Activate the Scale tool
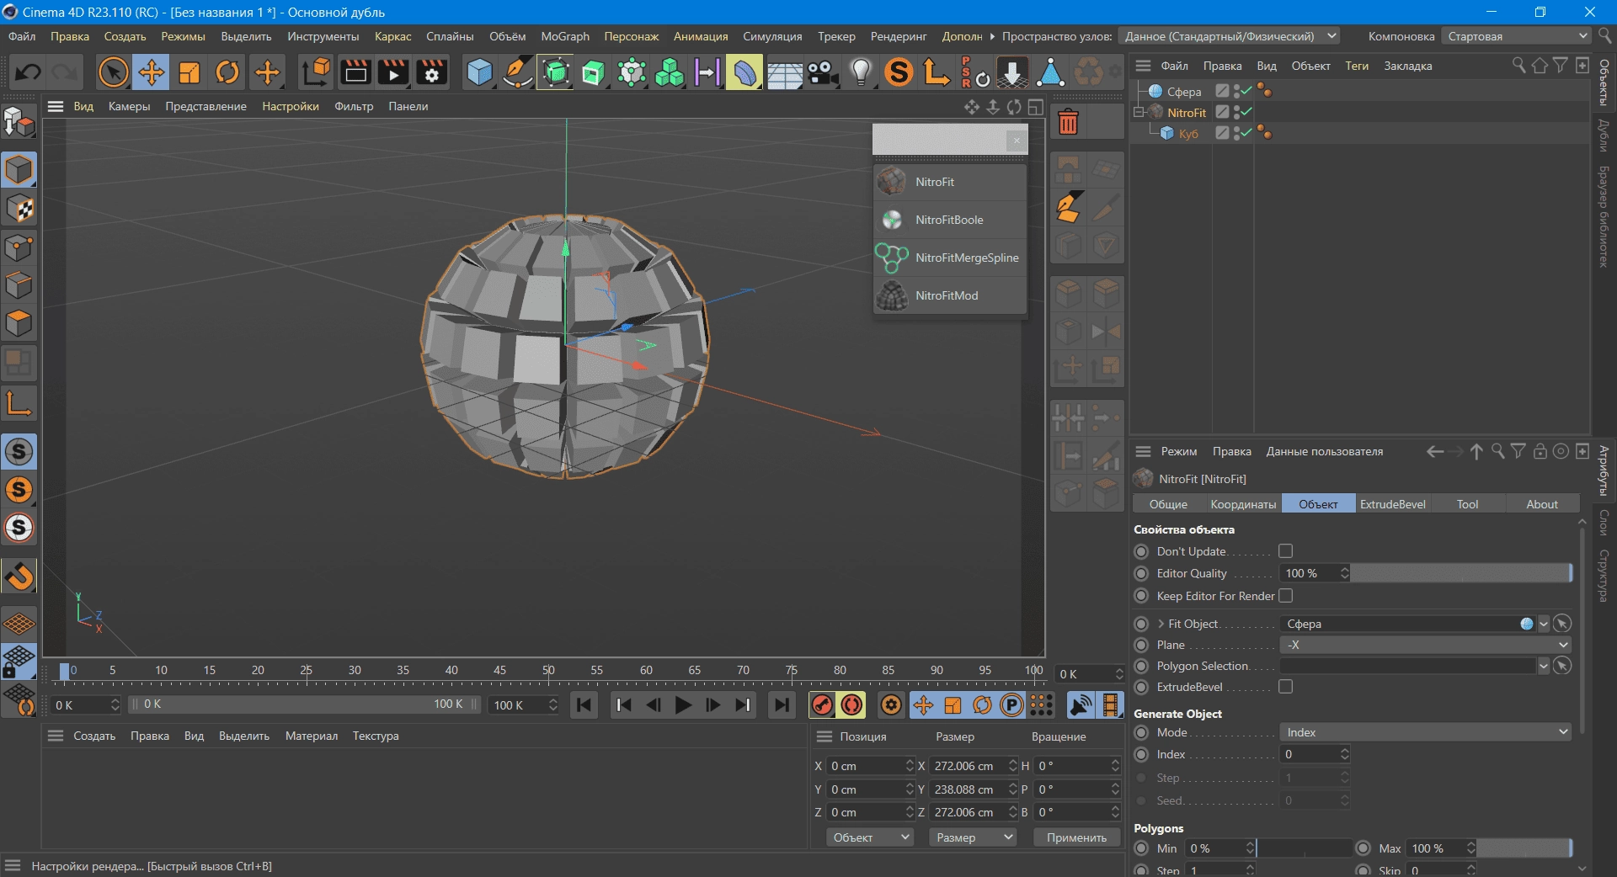This screenshot has width=1617, height=877. (x=189, y=72)
